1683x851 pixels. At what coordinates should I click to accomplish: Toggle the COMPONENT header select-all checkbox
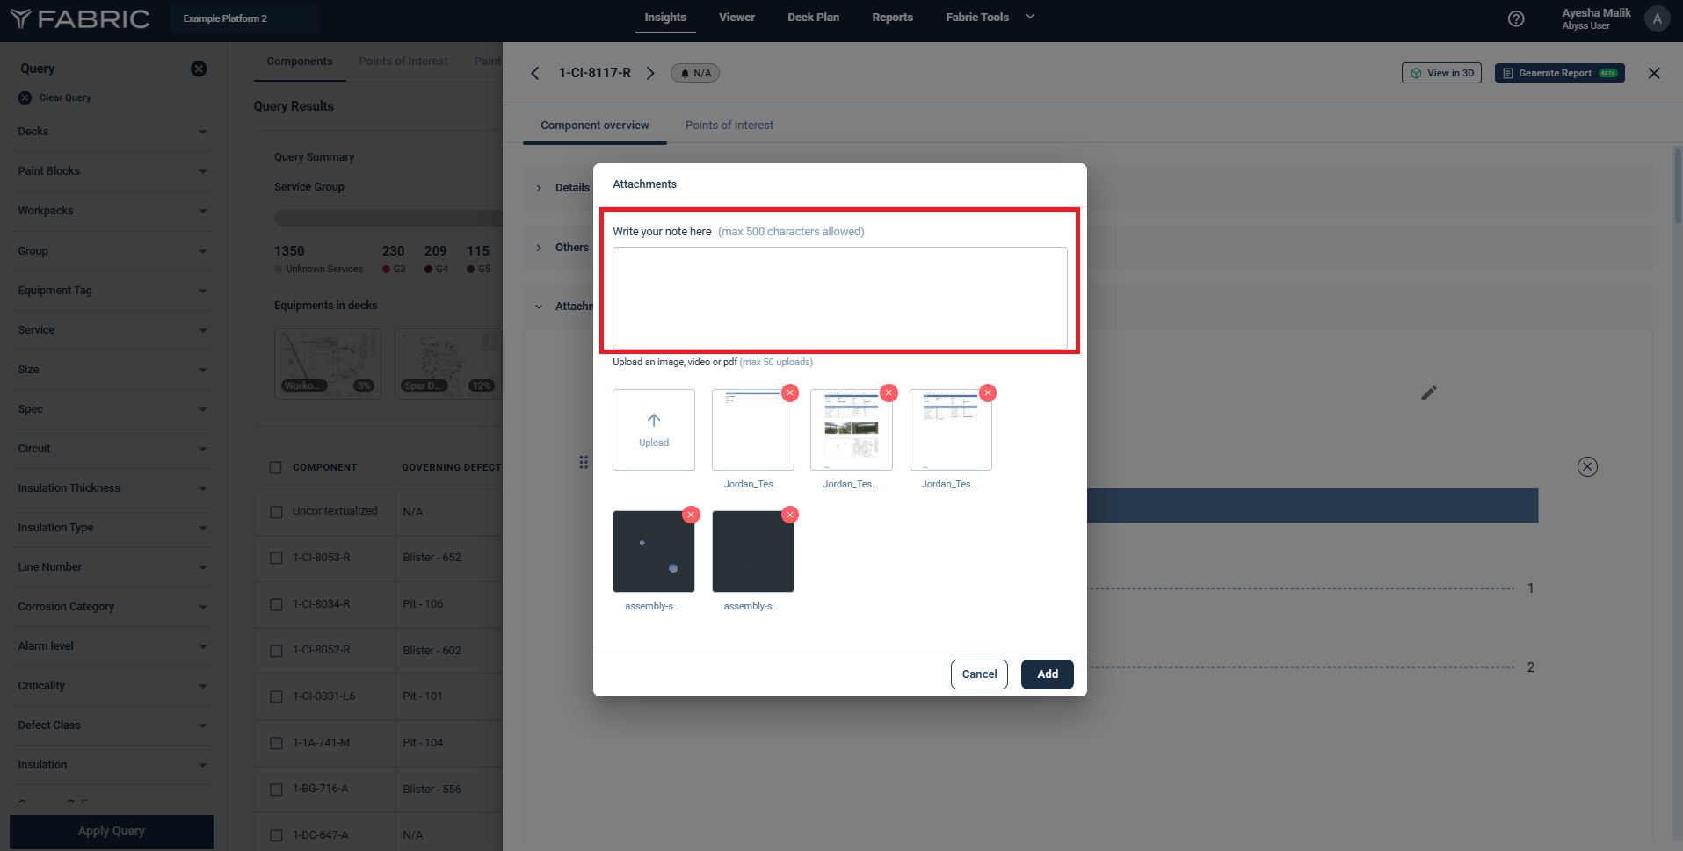coord(276,467)
